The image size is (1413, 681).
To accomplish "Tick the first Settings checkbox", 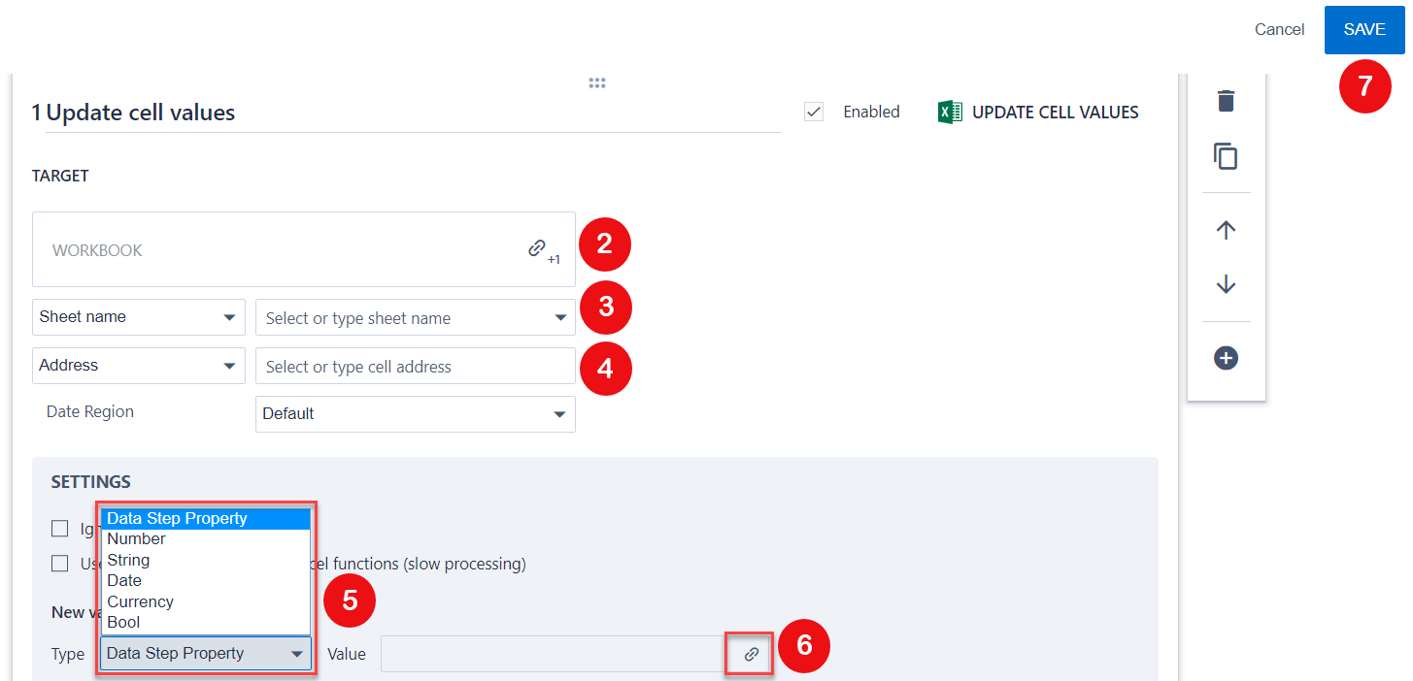I will pyautogui.click(x=60, y=529).
